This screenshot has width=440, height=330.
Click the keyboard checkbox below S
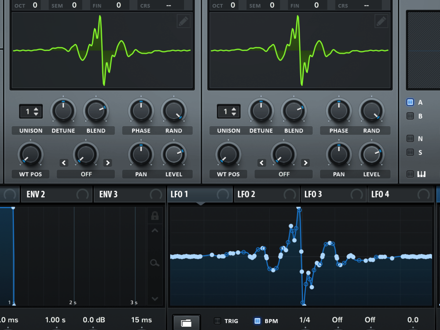[410, 174]
